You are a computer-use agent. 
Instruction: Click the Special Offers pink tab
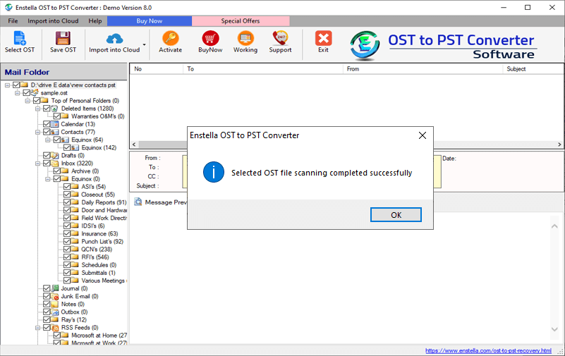[x=240, y=21]
